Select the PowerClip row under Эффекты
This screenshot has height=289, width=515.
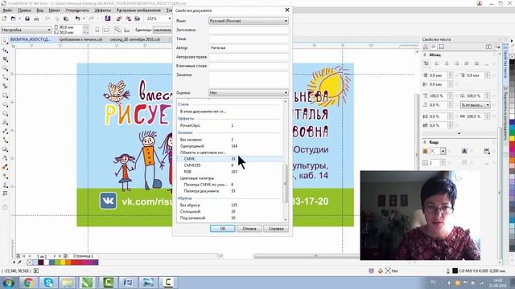[229, 125]
